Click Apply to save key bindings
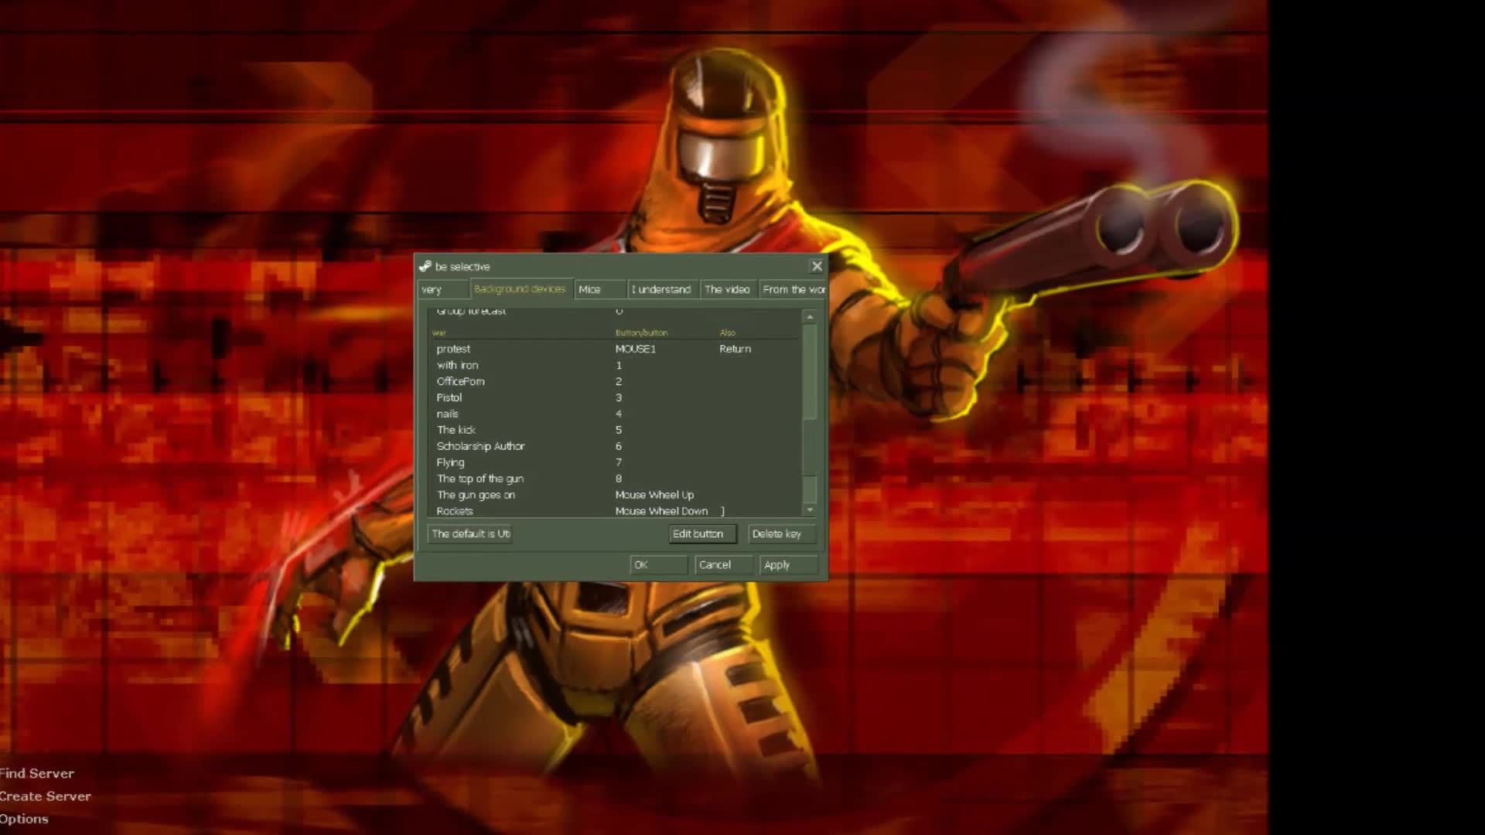Viewport: 1485px width, 835px height. 788,564
